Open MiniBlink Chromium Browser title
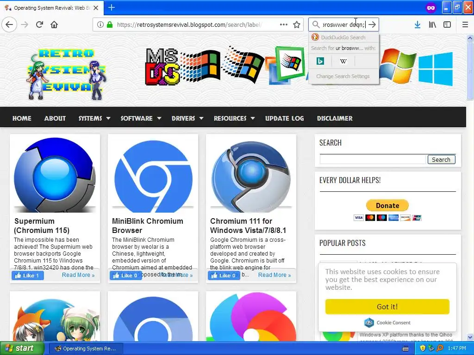The width and height of the screenshot is (474, 355). (x=148, y=226)
